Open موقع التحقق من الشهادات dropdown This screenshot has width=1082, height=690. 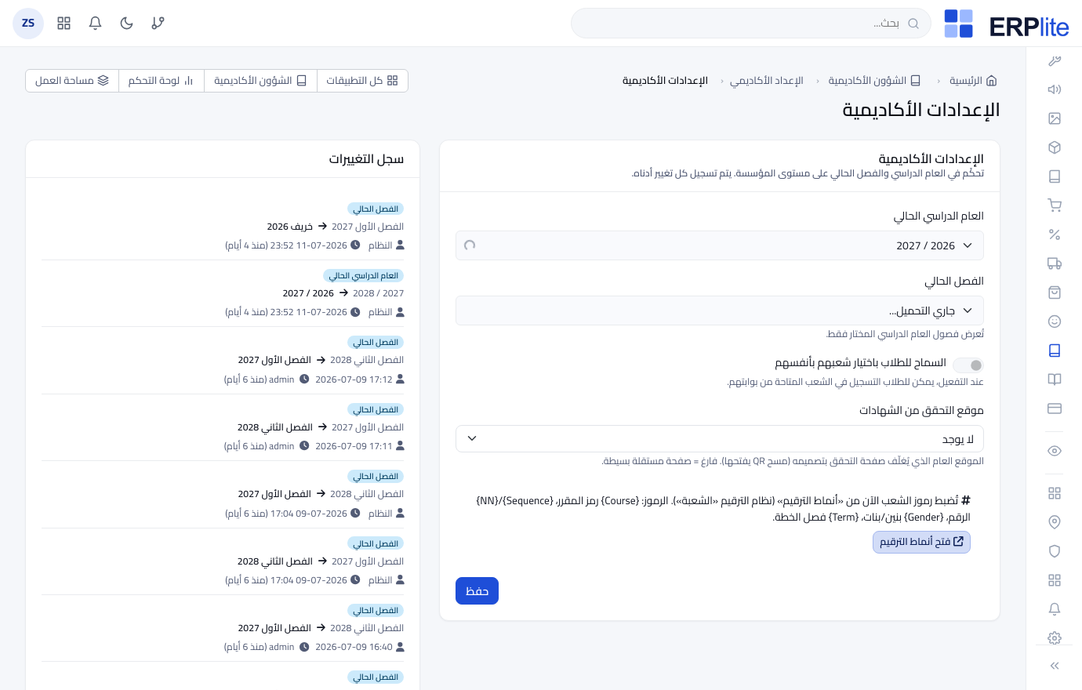coord(720,439)
